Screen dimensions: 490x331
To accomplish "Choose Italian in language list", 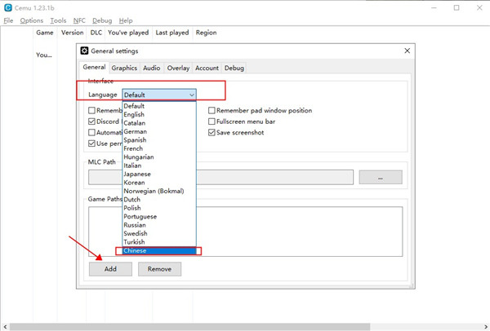I will (x=159, y=165).
